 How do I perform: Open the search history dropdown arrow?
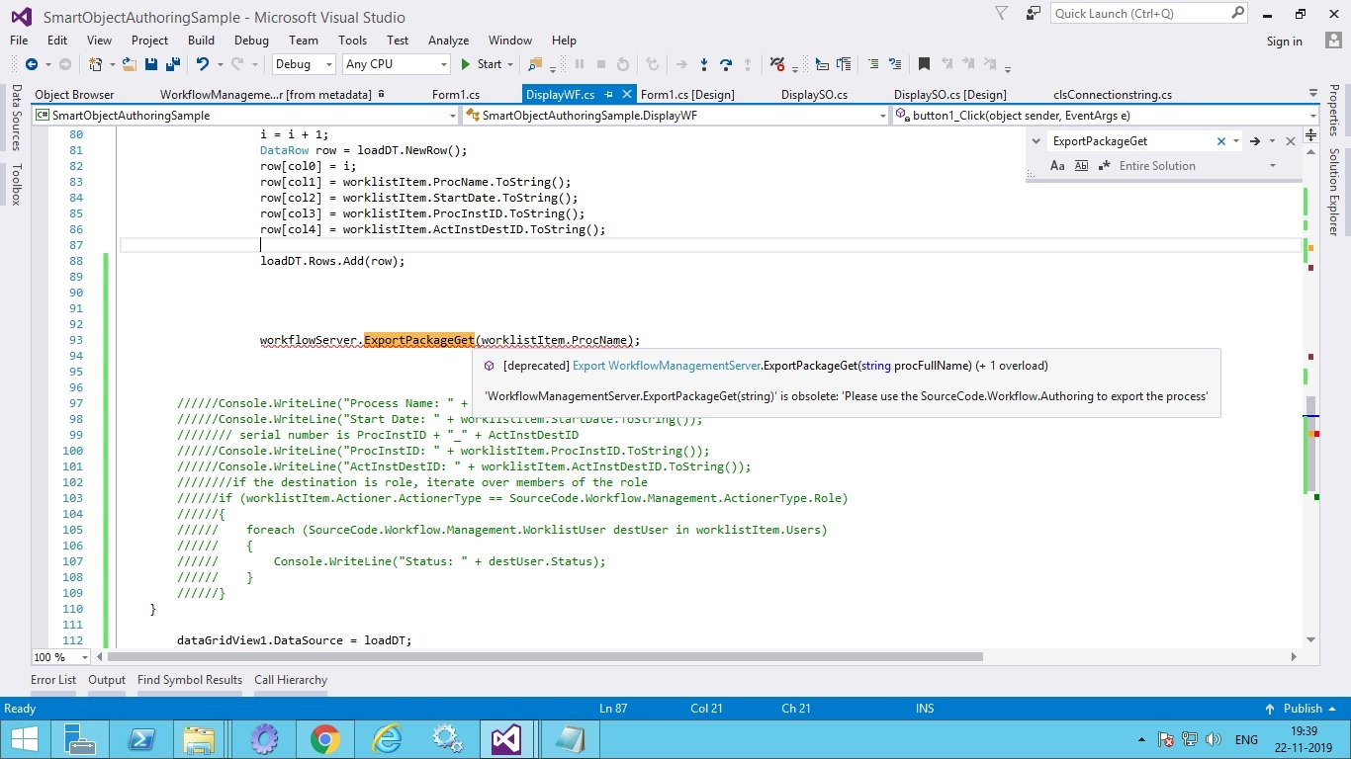click(1235, 141)
